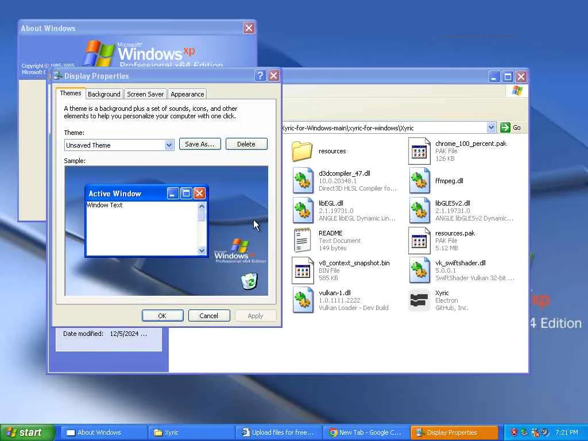Minimize the Xyric Explorer window
Screen dimensions: 588x441
coord(494,77)
